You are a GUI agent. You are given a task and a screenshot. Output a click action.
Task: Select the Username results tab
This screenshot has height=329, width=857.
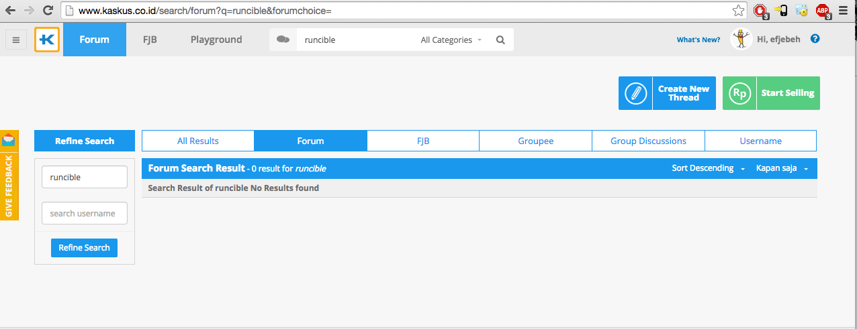(x=761, y=141)
